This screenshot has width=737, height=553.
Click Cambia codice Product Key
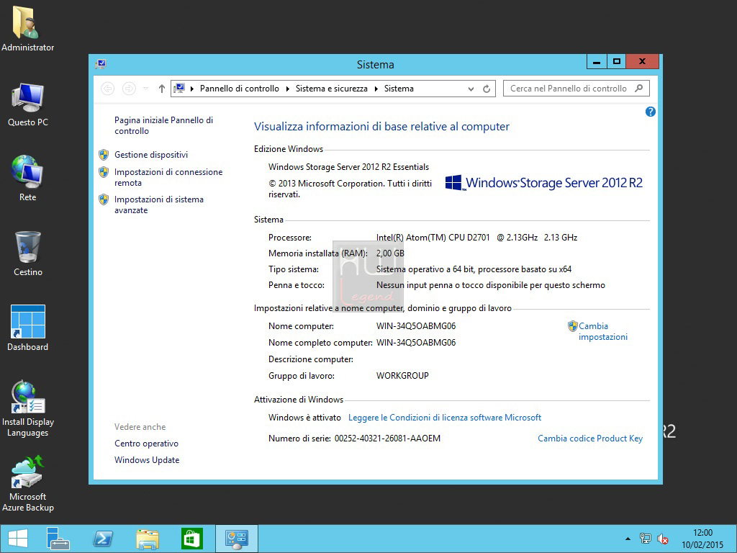tap(590, 439)
